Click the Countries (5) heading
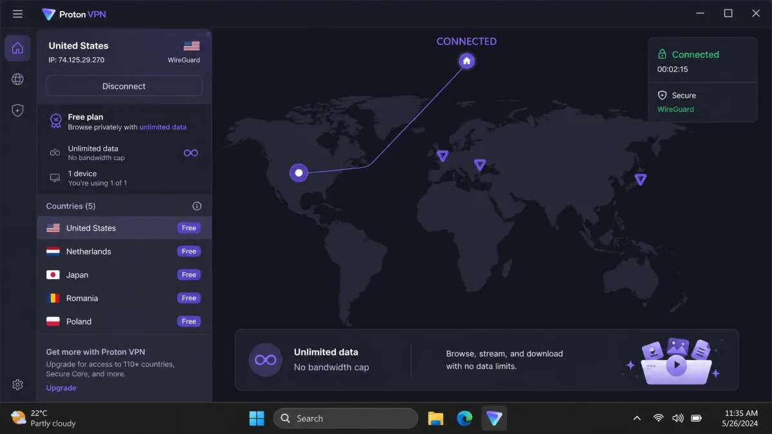Screen dimensions: 772x434 [71, 206]
